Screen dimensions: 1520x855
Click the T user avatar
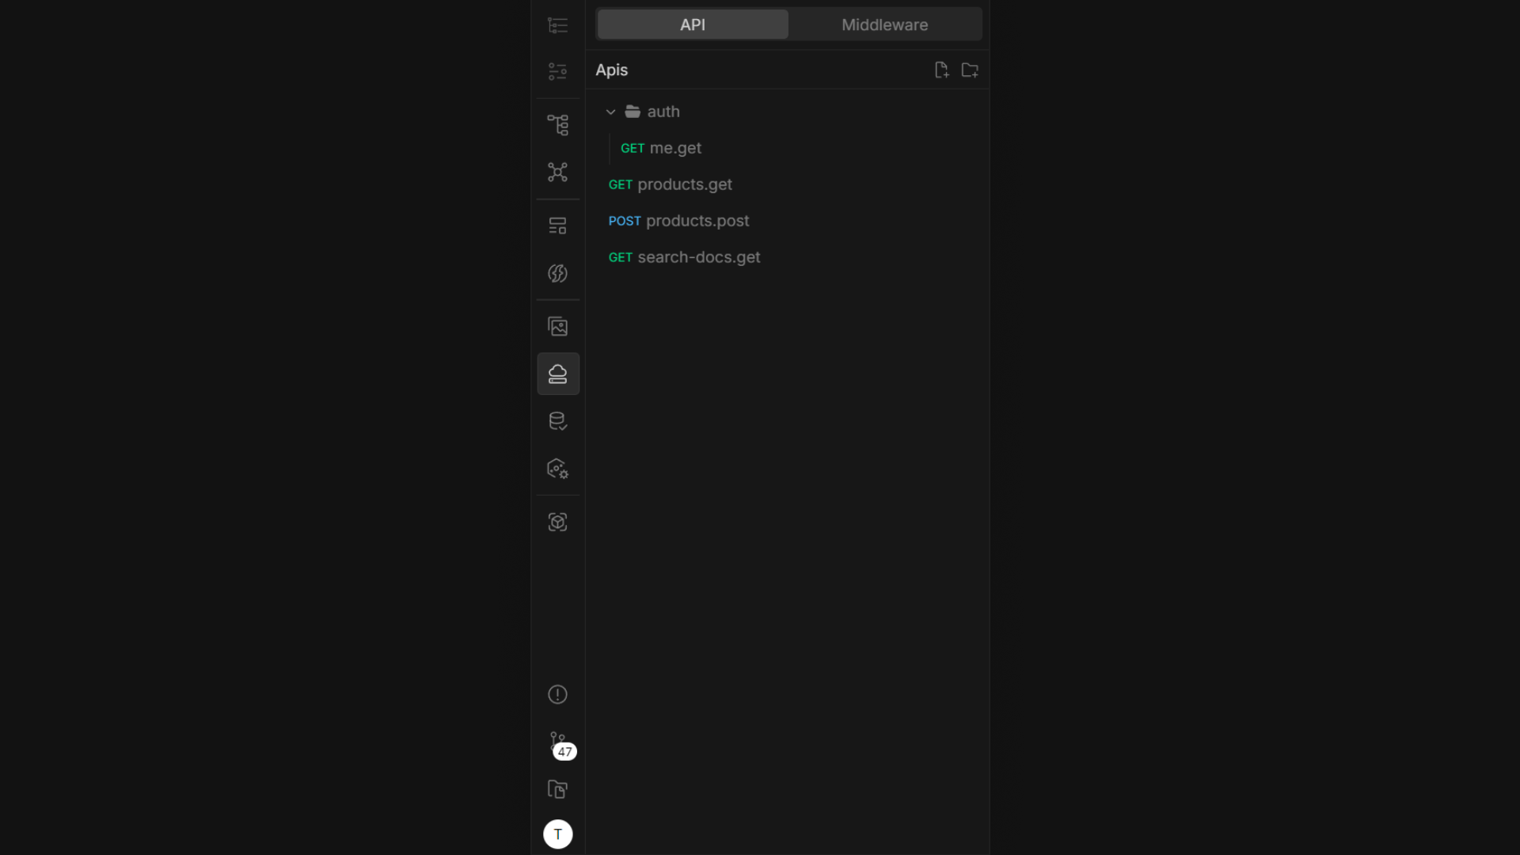[558, 834]
